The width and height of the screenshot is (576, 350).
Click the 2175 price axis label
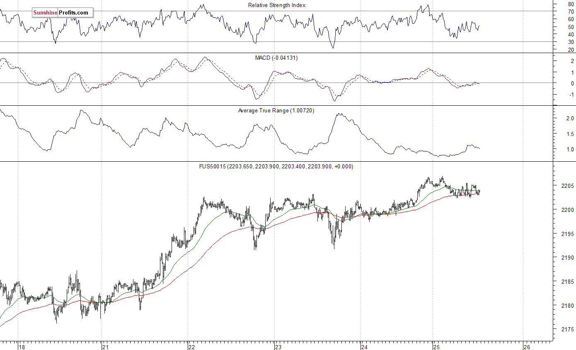click(567, 330)
